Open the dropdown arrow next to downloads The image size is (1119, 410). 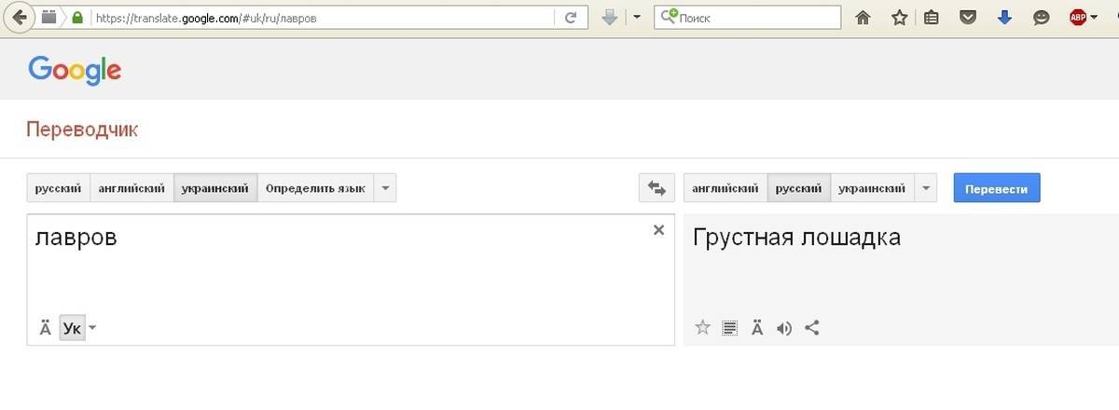[637, 17]
